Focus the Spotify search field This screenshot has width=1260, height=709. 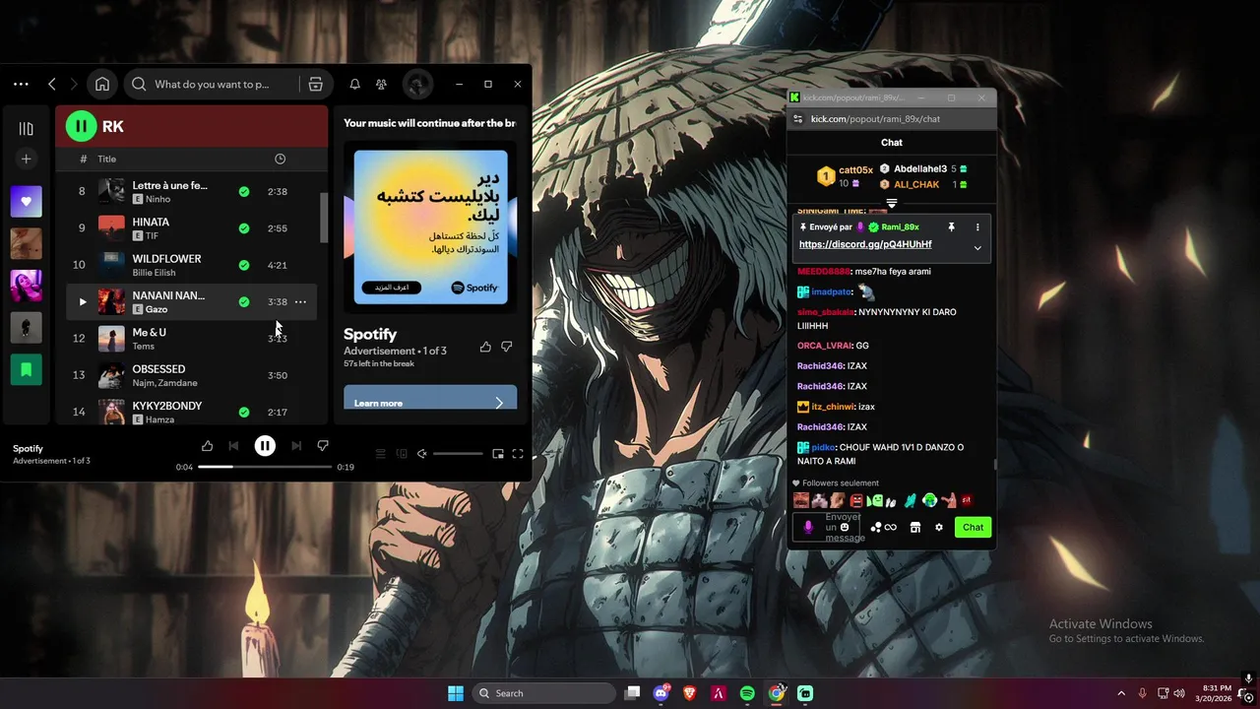tap(212, 84)
